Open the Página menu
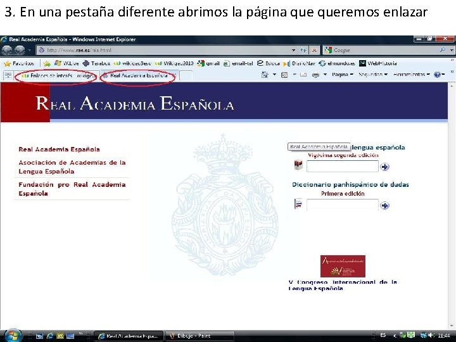 coord(343,75)
